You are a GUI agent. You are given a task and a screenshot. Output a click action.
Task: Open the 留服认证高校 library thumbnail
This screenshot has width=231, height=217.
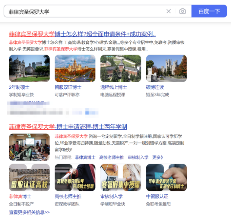(29, 178)
